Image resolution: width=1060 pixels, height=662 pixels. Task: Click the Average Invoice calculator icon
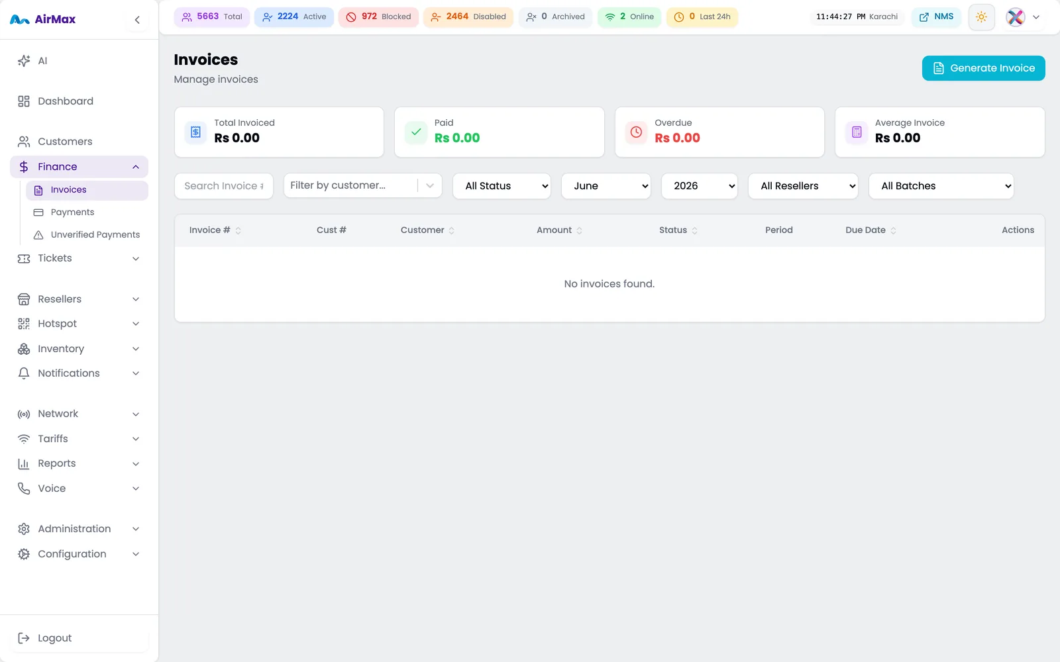tap(857, 132)
